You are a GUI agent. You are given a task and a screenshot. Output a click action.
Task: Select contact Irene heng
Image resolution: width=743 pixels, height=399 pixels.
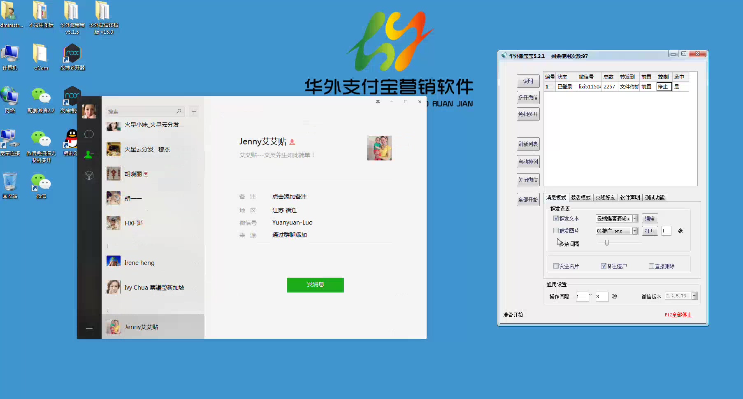click(153, 263)
